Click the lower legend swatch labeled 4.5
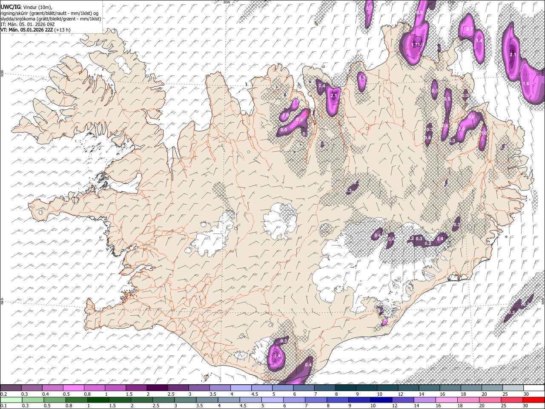The width and height of the screenshot is (545, 409). pyautogui.click(x=250, y=400)
